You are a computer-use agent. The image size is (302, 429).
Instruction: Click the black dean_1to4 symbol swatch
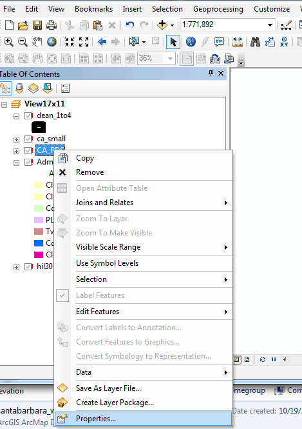[x=39, y=128]
